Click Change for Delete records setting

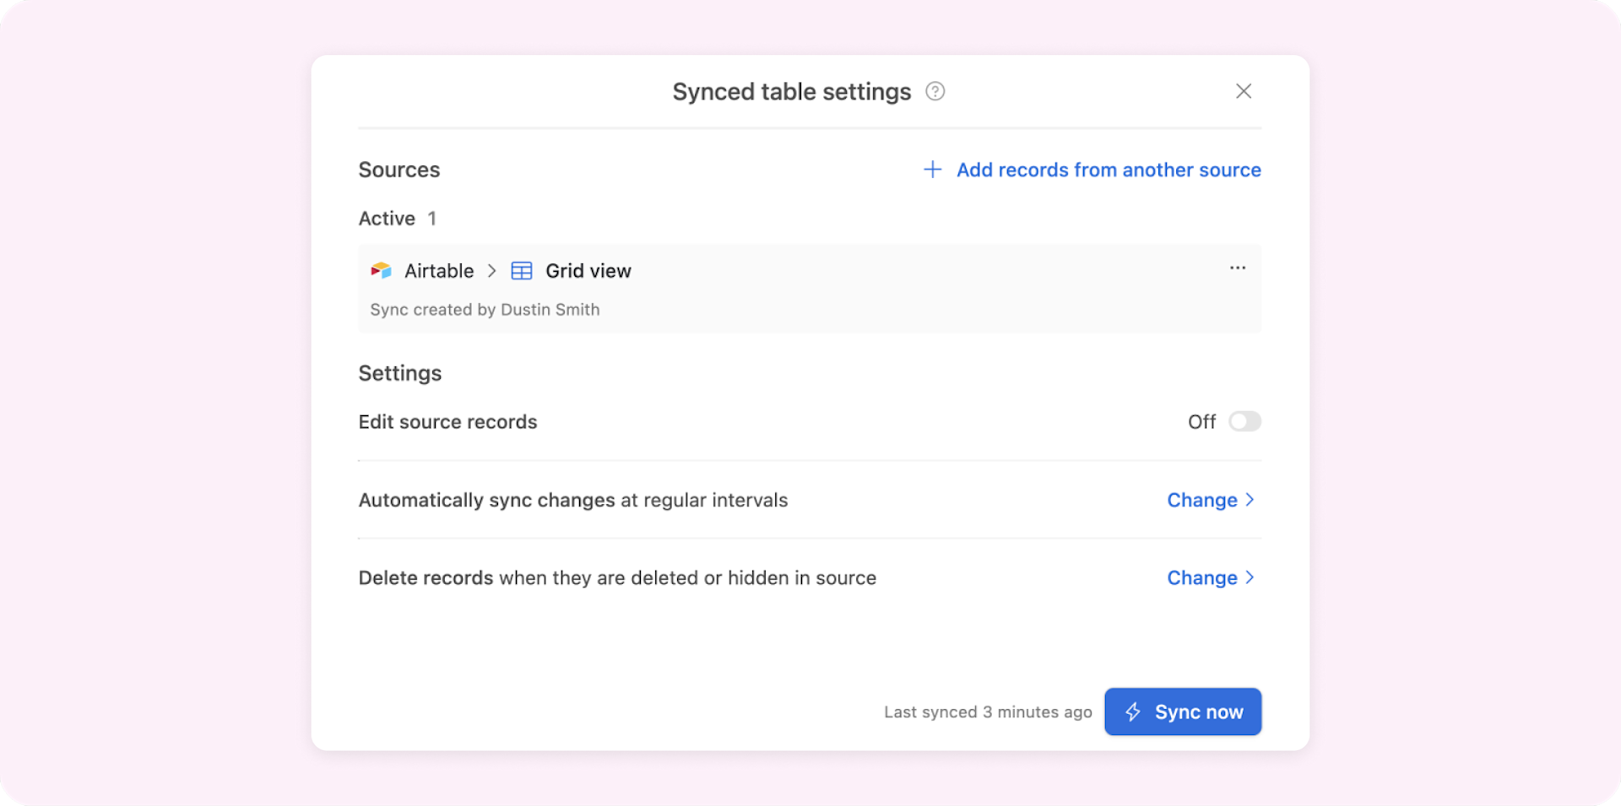1201,578
